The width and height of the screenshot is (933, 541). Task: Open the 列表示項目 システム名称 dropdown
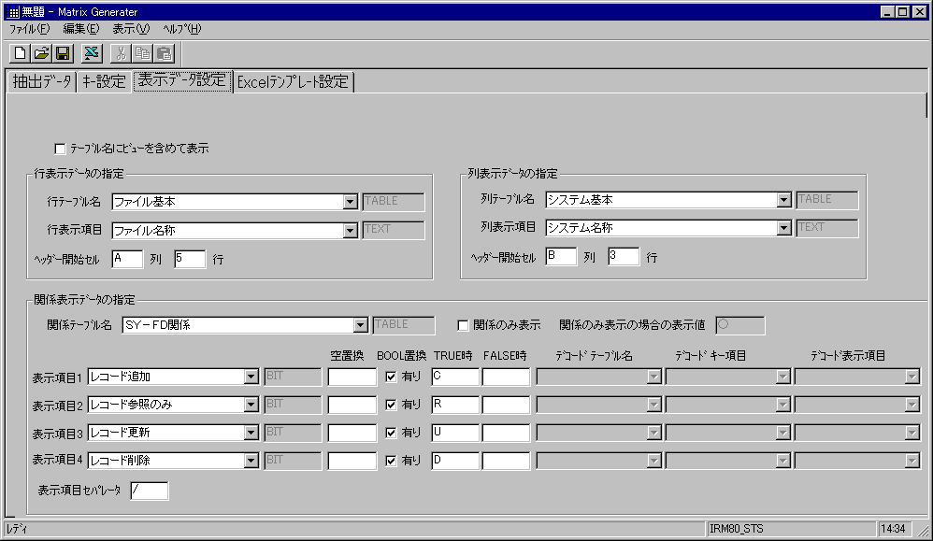click(783, 228)
